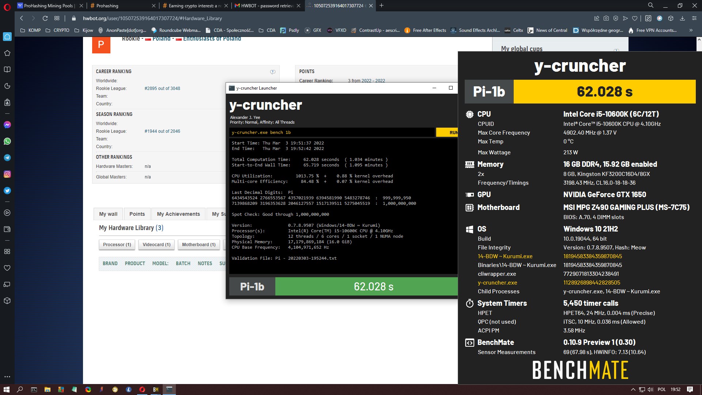
Task: Open News of Central bookmark
Action: point(547,30)
